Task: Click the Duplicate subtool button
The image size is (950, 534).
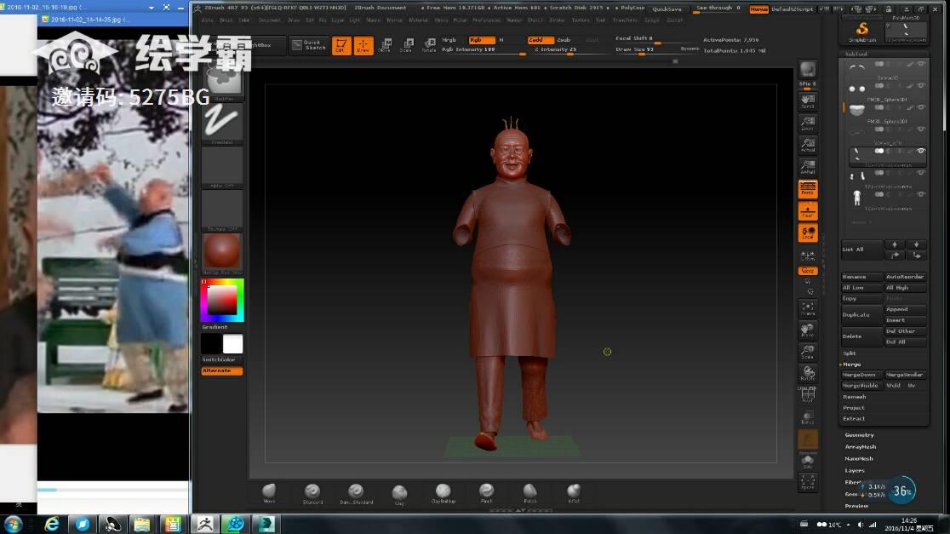Action: coord(861,314)
